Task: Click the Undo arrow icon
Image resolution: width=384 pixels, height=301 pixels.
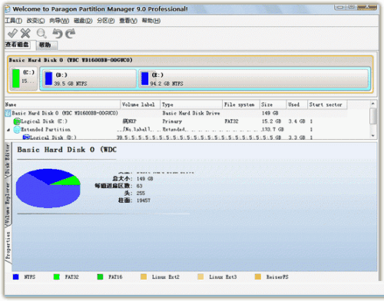Action: tap(58, 33)
